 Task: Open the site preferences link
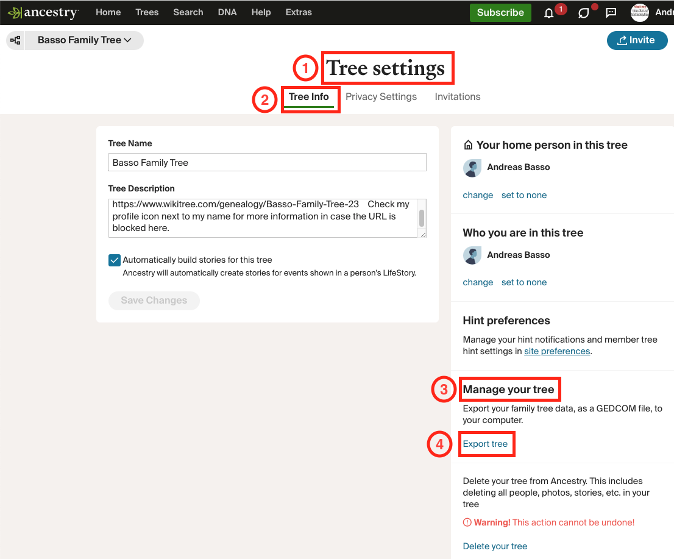pyautogui.click(x=556, y=351)
